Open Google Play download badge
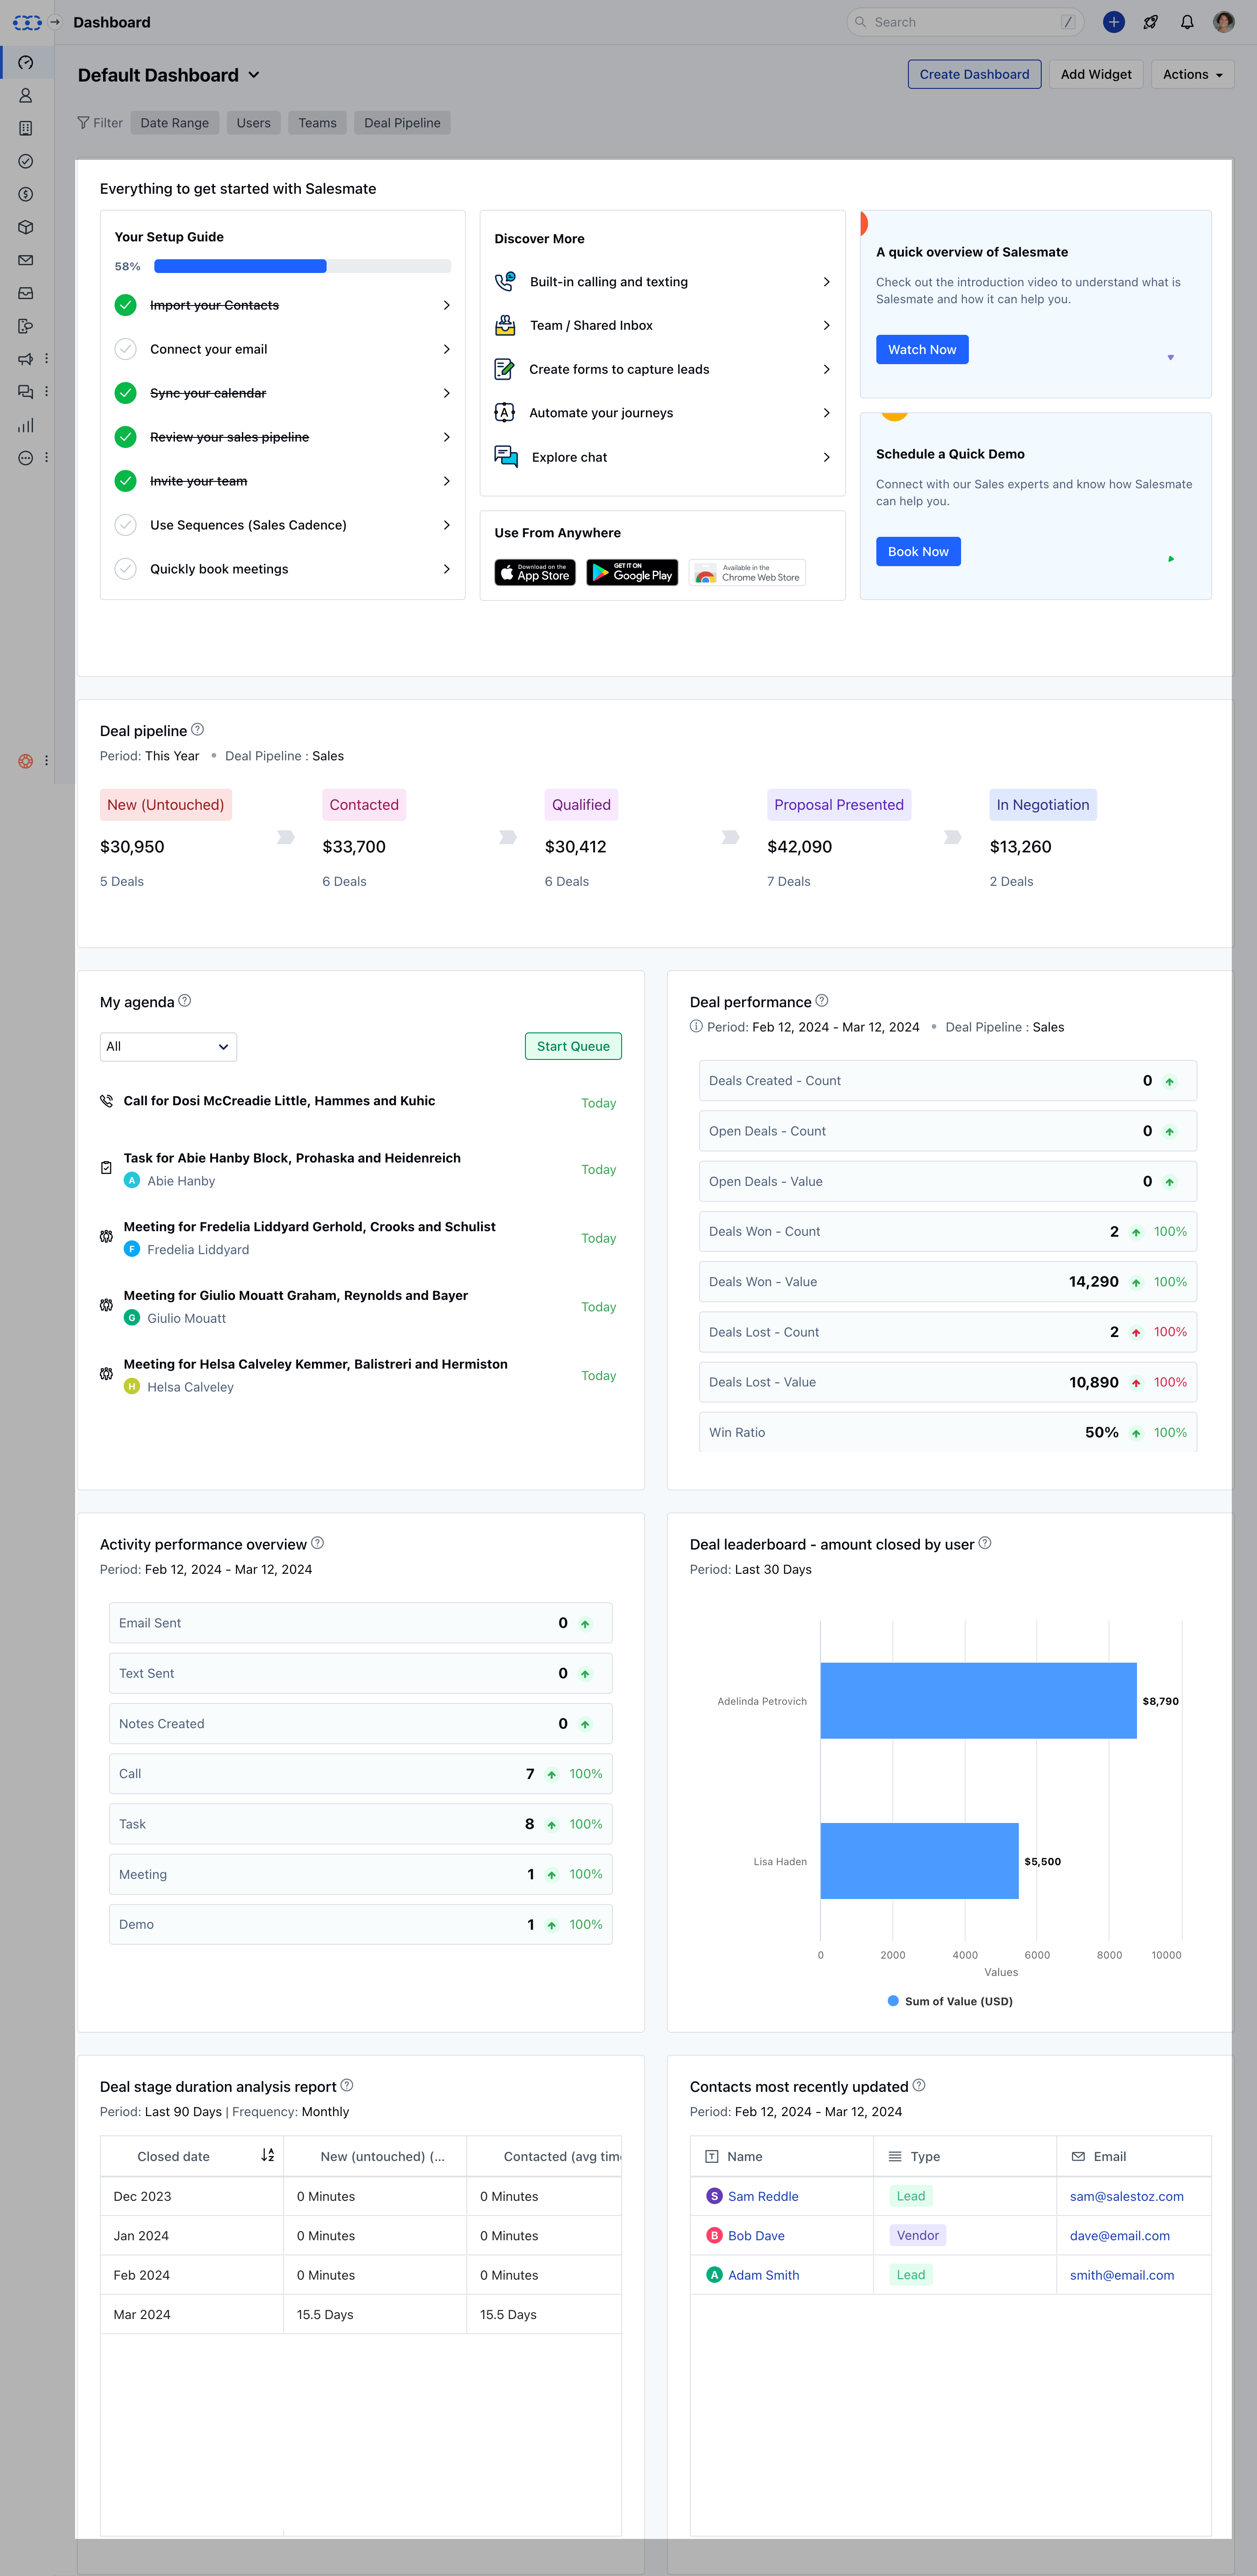1257x2576 pixels. [x=632, y=573]
